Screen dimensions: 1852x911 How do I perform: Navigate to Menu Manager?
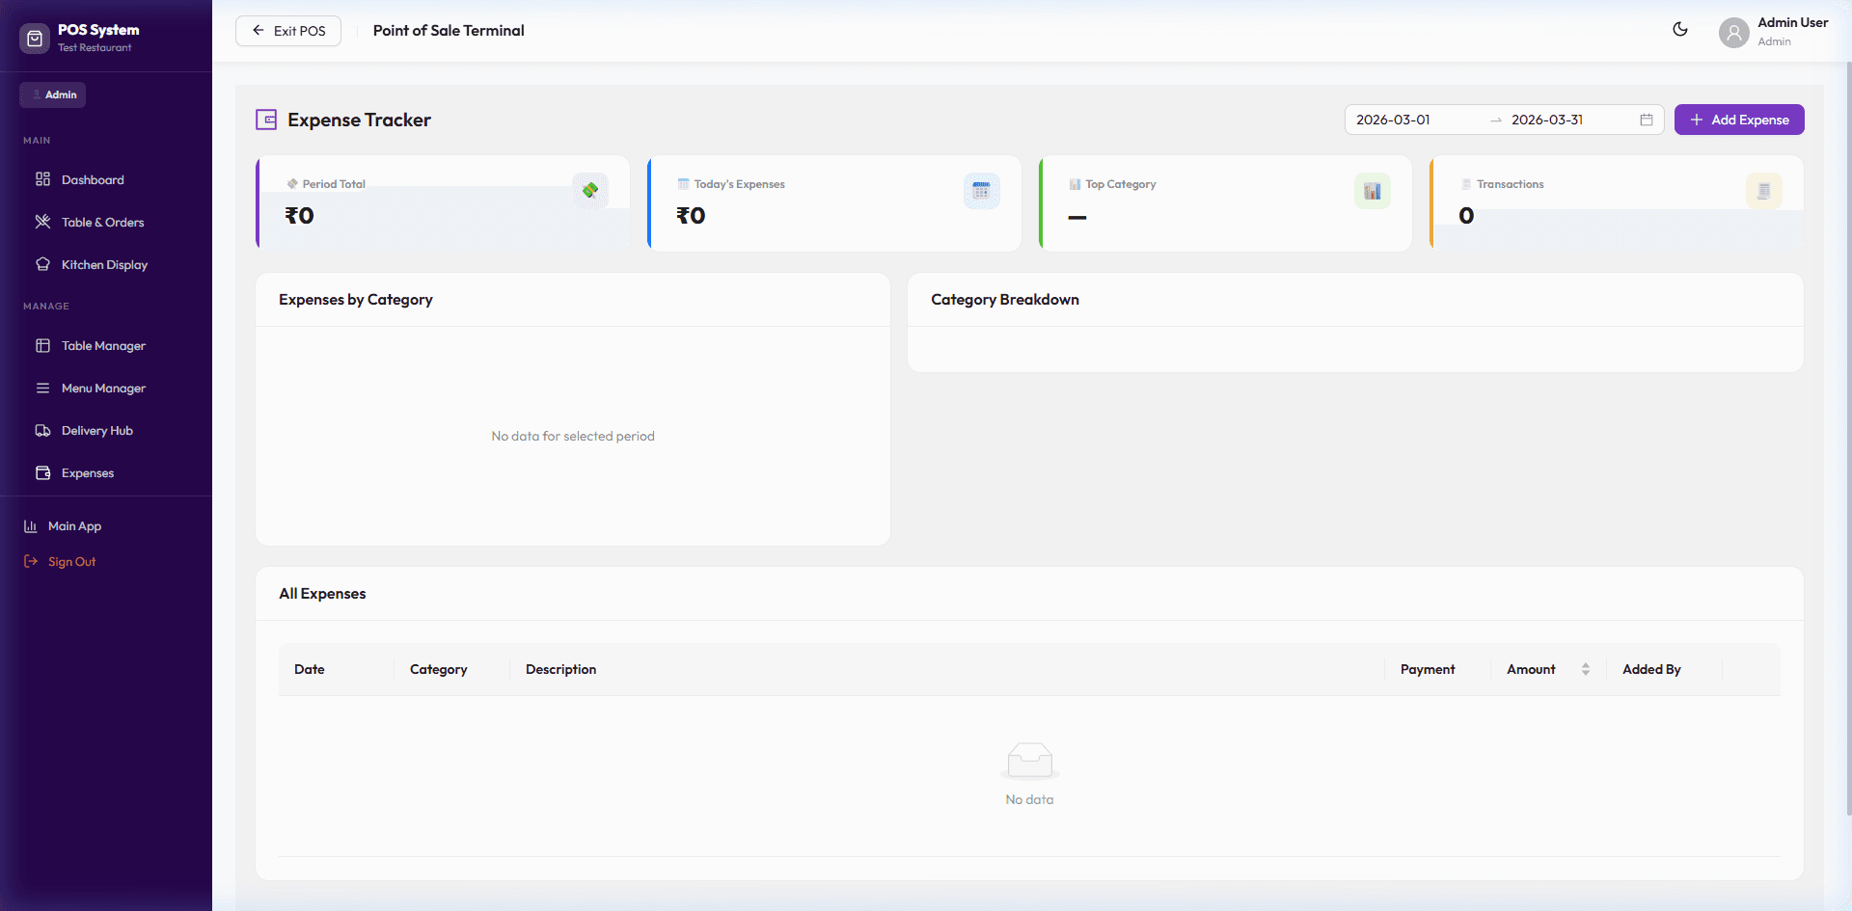coord(103,389)
